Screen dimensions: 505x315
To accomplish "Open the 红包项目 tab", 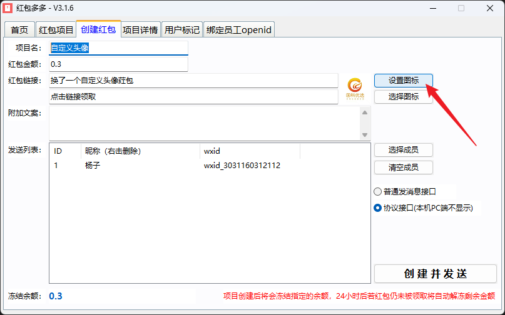I will click(56, 30).
